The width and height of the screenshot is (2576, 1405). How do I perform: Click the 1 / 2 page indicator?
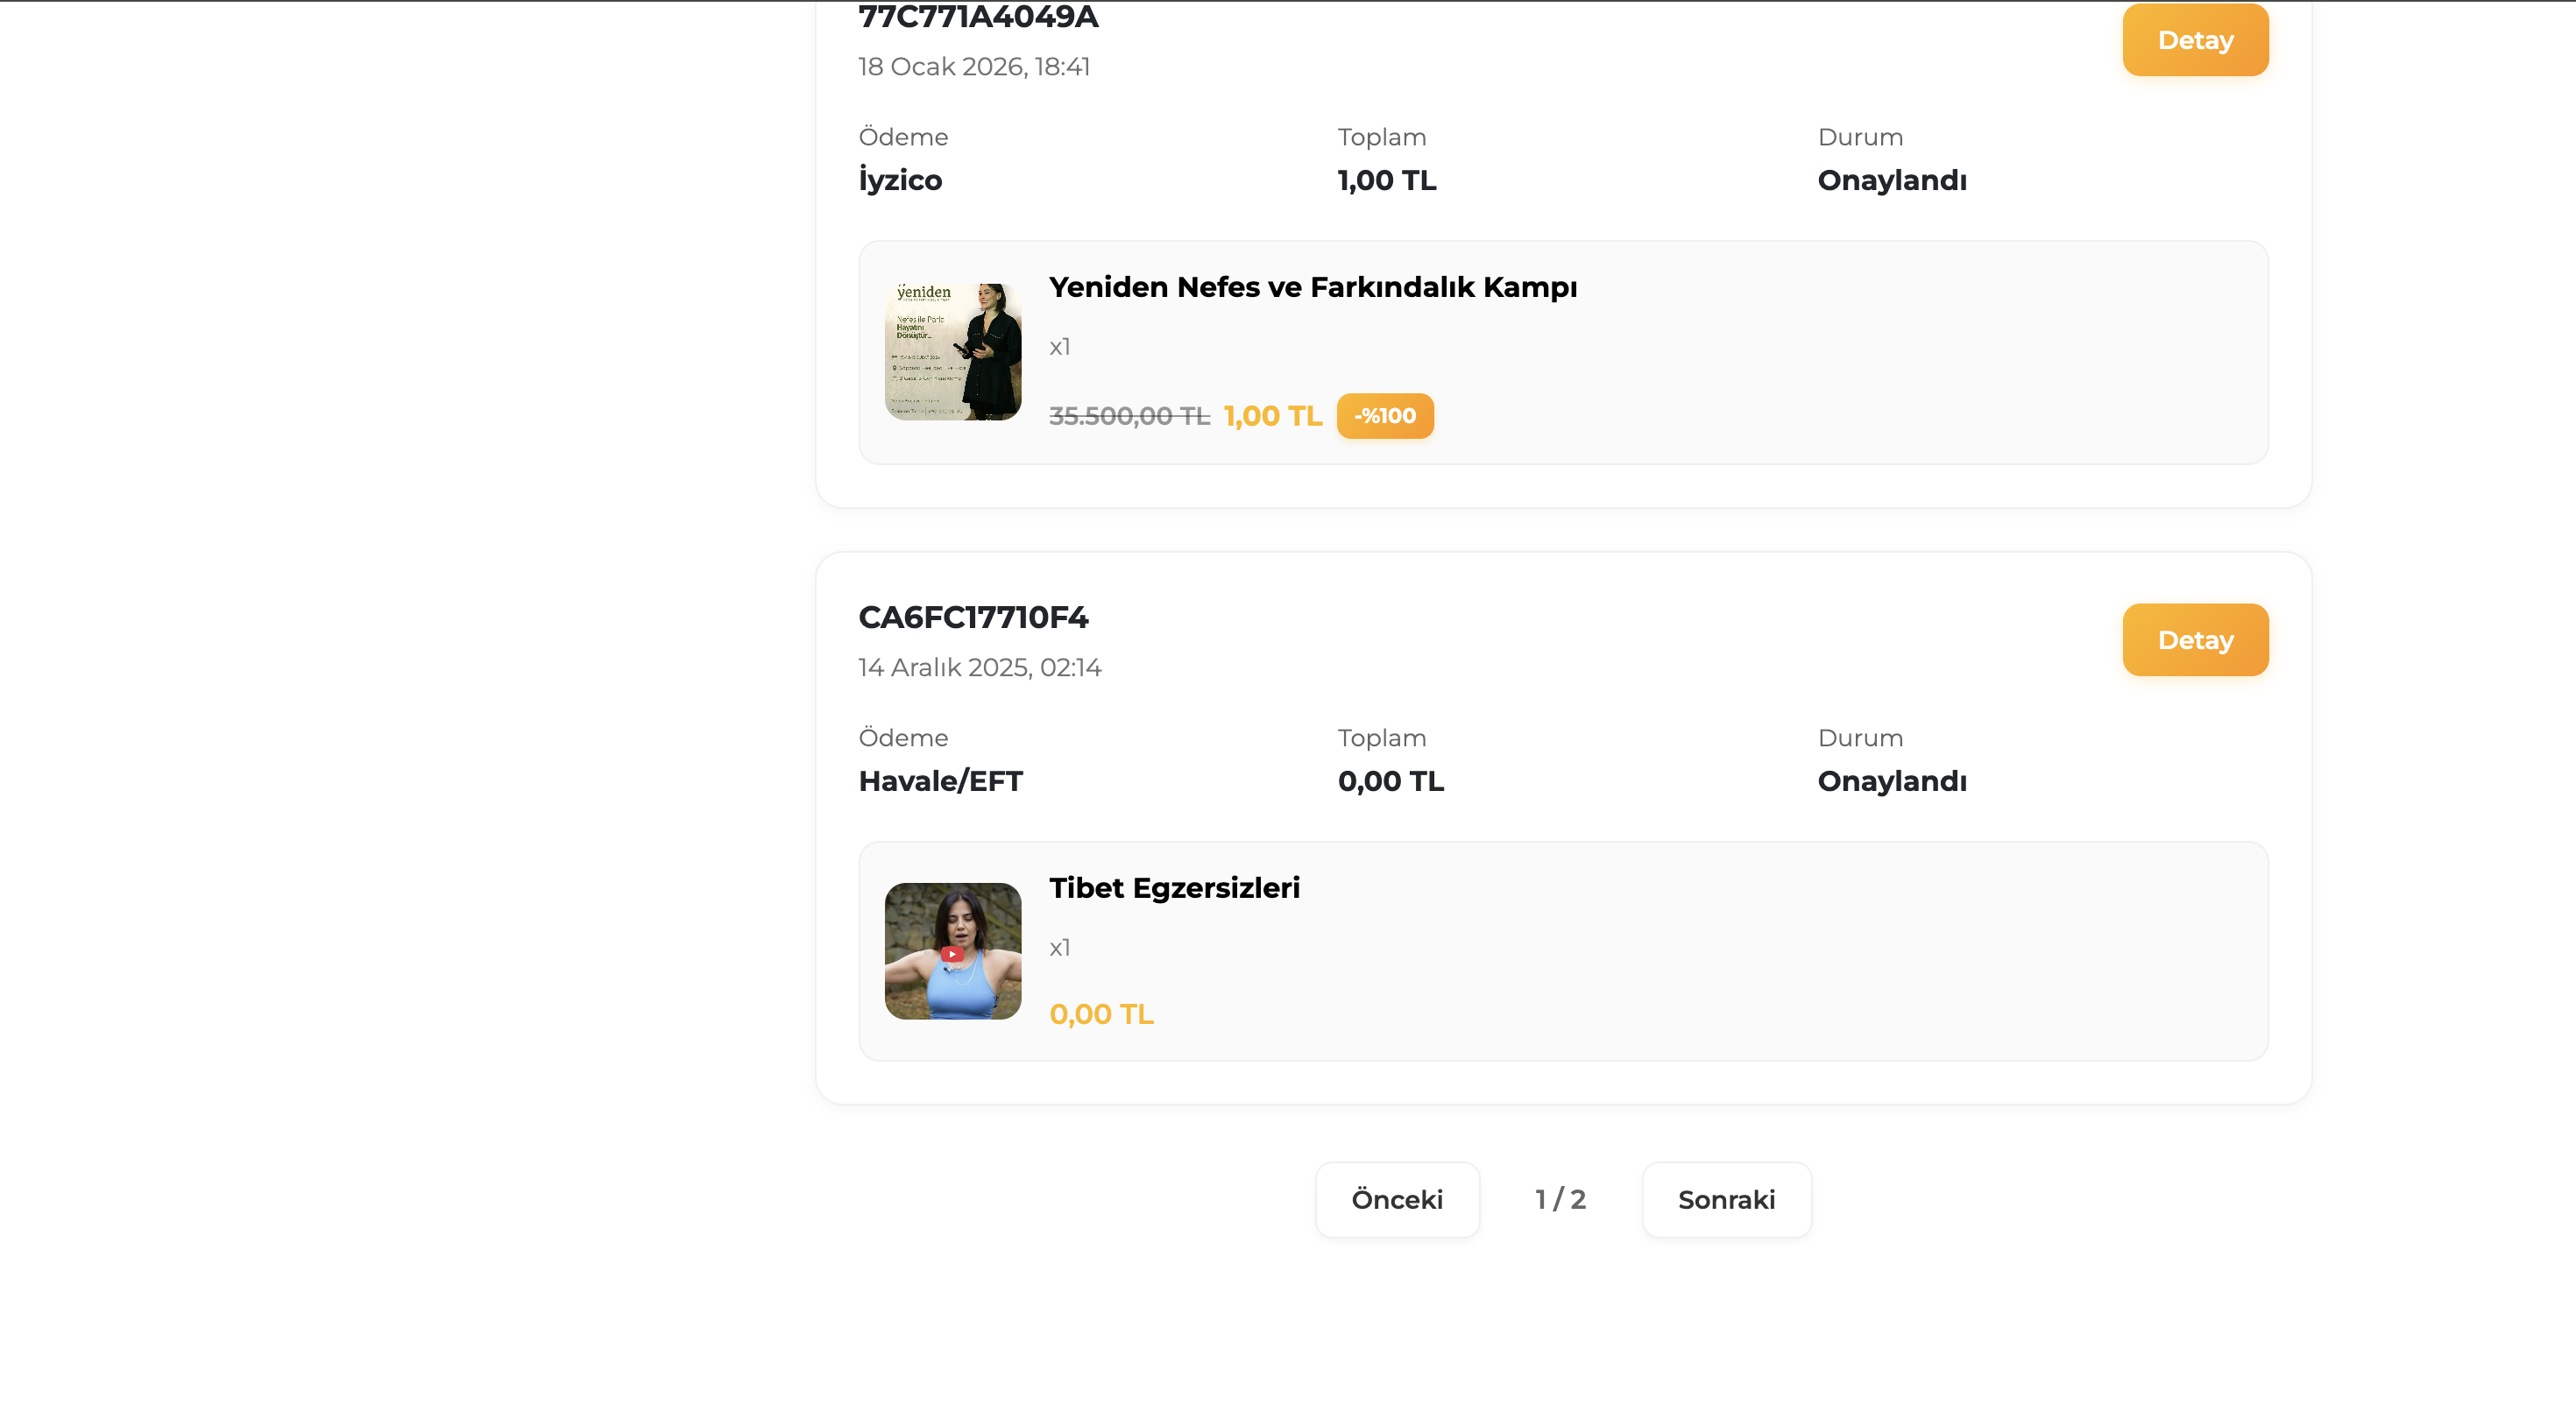point(1560,1199)
